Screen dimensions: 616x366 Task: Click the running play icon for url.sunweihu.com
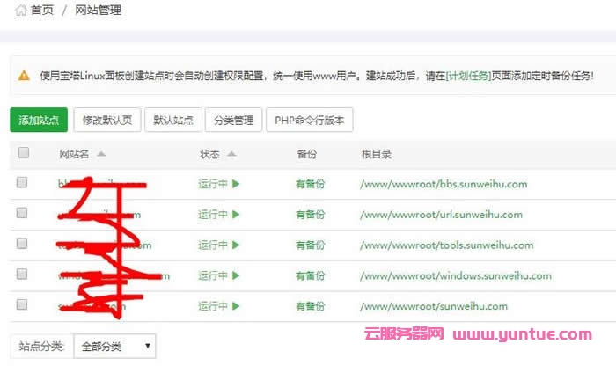tap(236, 215)
